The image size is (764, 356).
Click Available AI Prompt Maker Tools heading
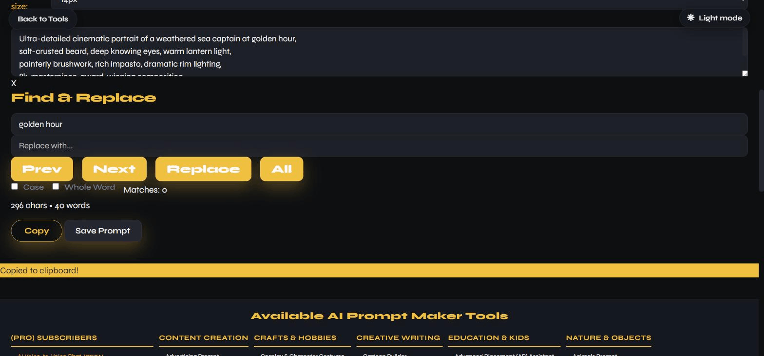(379, 316)
